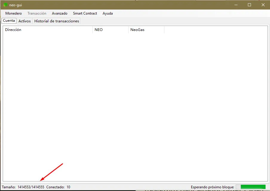Open the Historial de transacciones tab
The width and height of the screenshot is (270, 191).
pyautogui.click(x=56, y=21)
